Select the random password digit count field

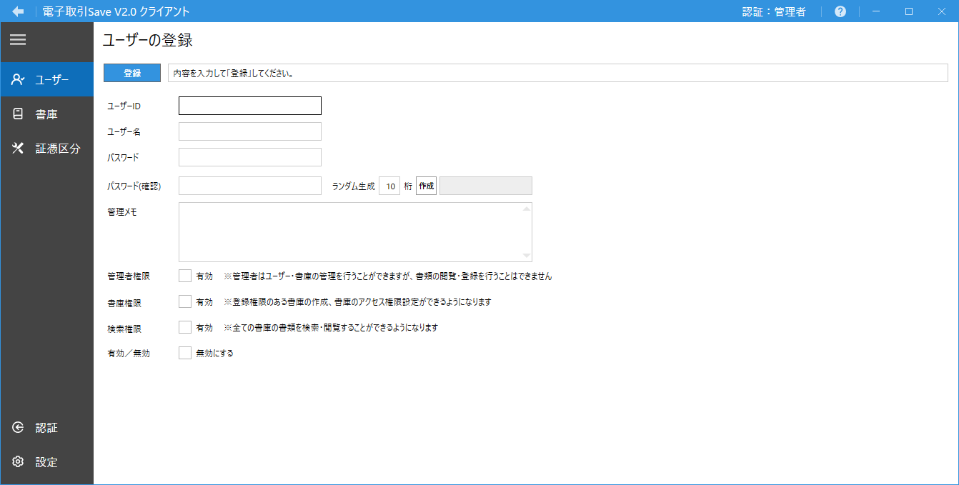[x=389, y=185]
